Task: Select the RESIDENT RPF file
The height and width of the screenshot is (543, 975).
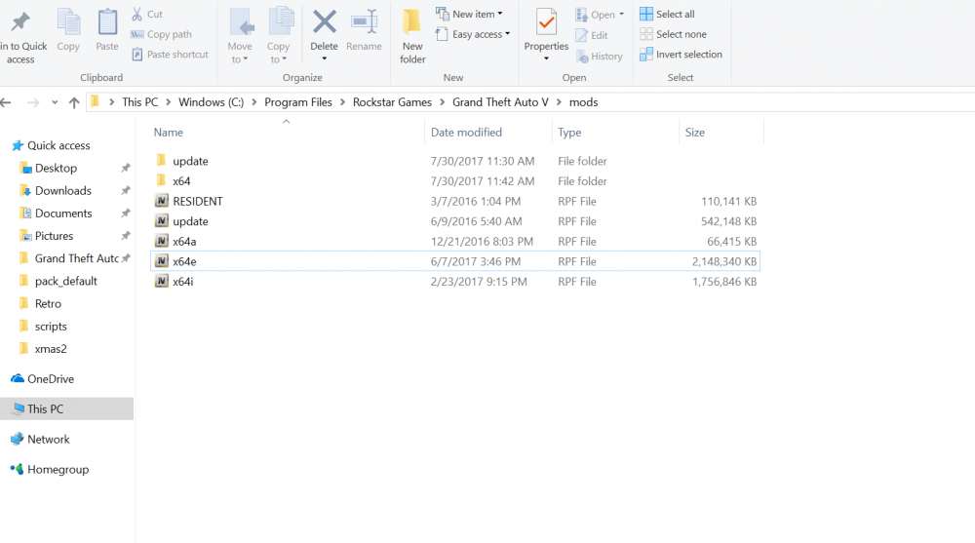Action: coord(455,201)
